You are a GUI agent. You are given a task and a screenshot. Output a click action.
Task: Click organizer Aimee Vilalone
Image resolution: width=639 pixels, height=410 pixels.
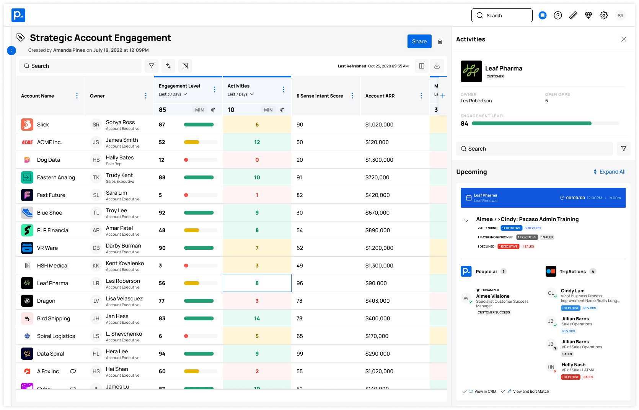[x=492, y=296]
